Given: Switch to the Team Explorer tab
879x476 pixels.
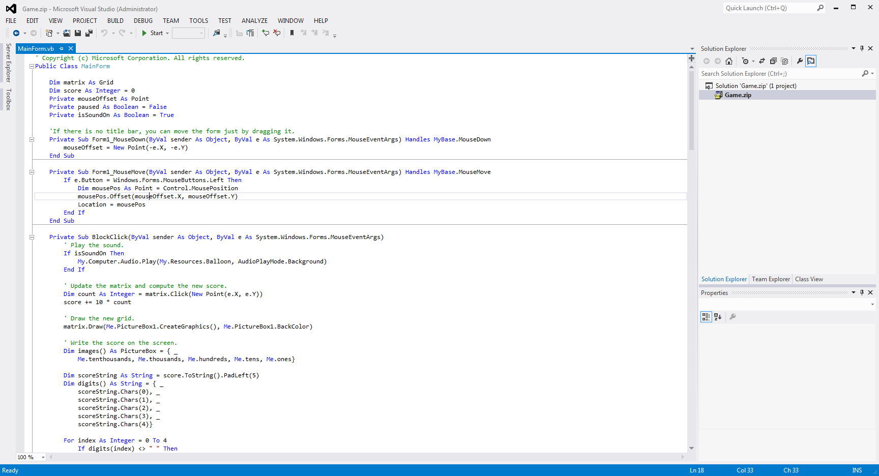Looking at the screenshot, I should pos(771,279).
